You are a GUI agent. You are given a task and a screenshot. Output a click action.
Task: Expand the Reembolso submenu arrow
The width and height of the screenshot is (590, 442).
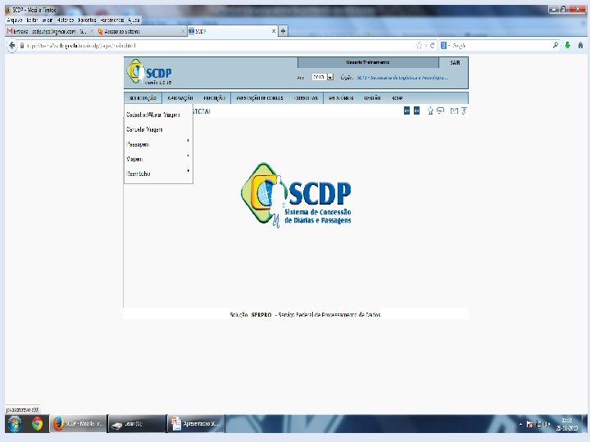click(188, 170)
